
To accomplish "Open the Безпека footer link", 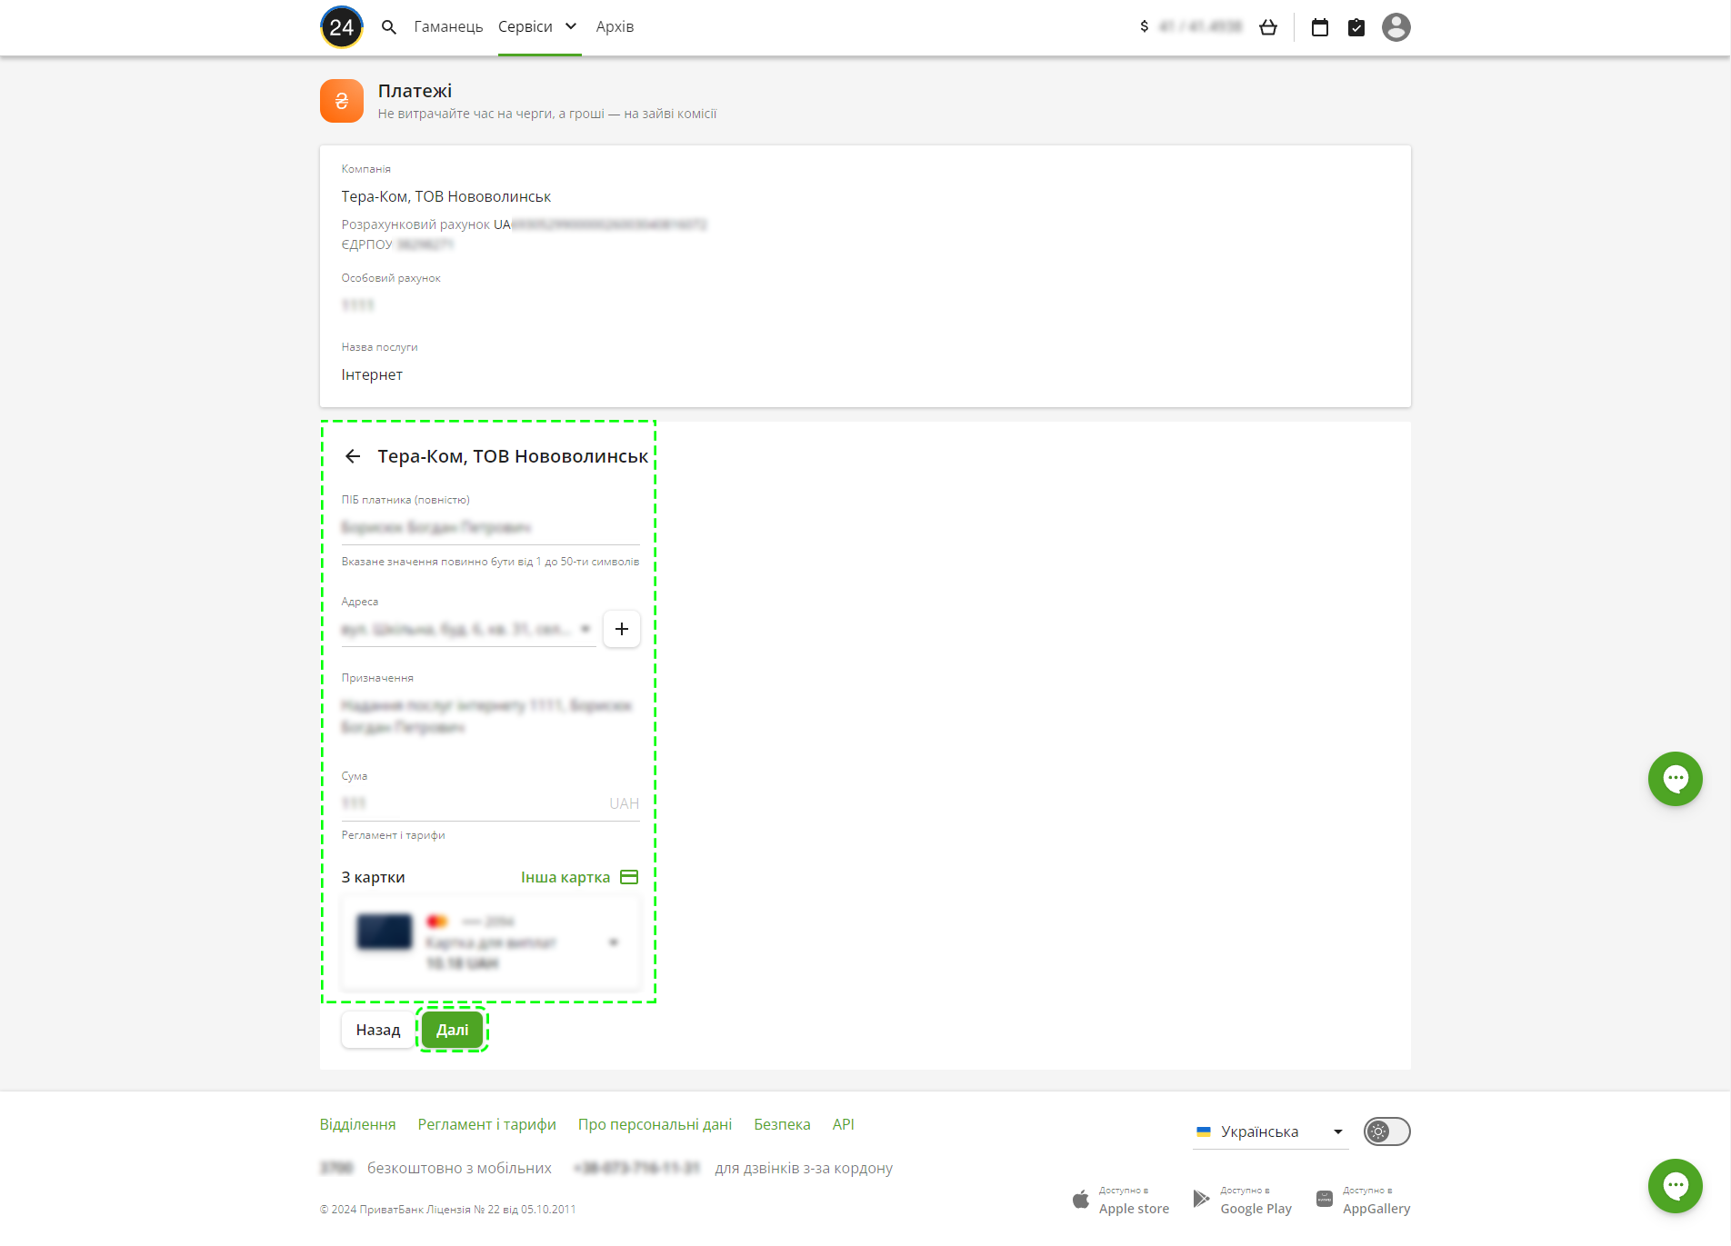I will (x=783, y=1124).
